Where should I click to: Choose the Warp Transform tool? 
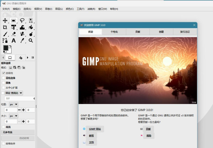[x=22, y=27]
